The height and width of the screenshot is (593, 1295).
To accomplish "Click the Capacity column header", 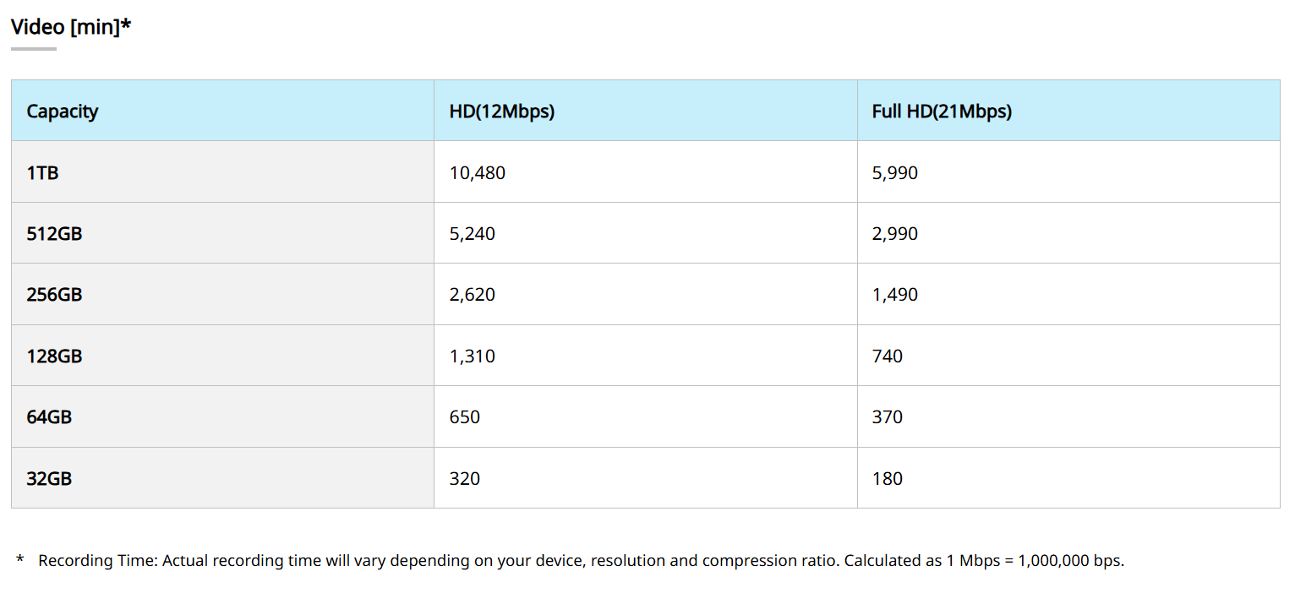I will (x=63, y=112).
